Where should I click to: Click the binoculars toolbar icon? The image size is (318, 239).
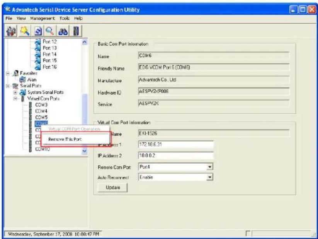(x=63, y=31)
